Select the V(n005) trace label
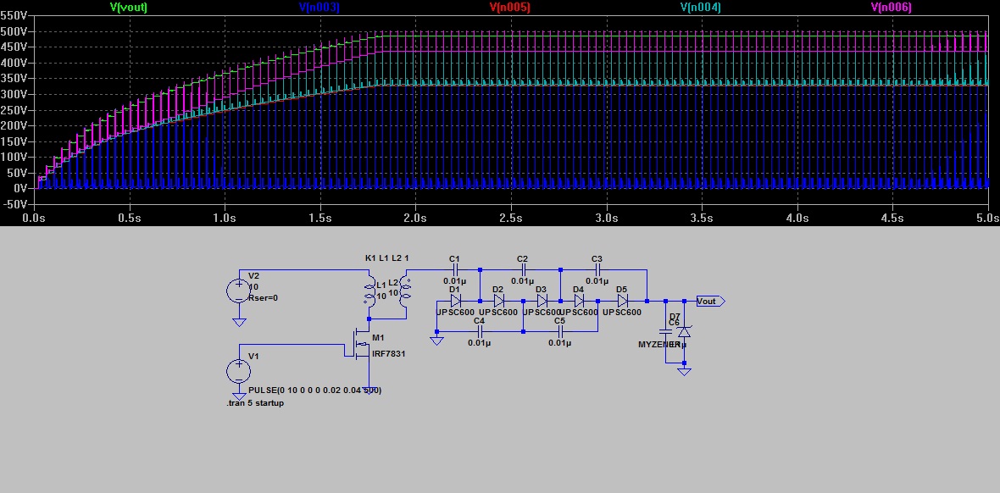 point(509,7)
